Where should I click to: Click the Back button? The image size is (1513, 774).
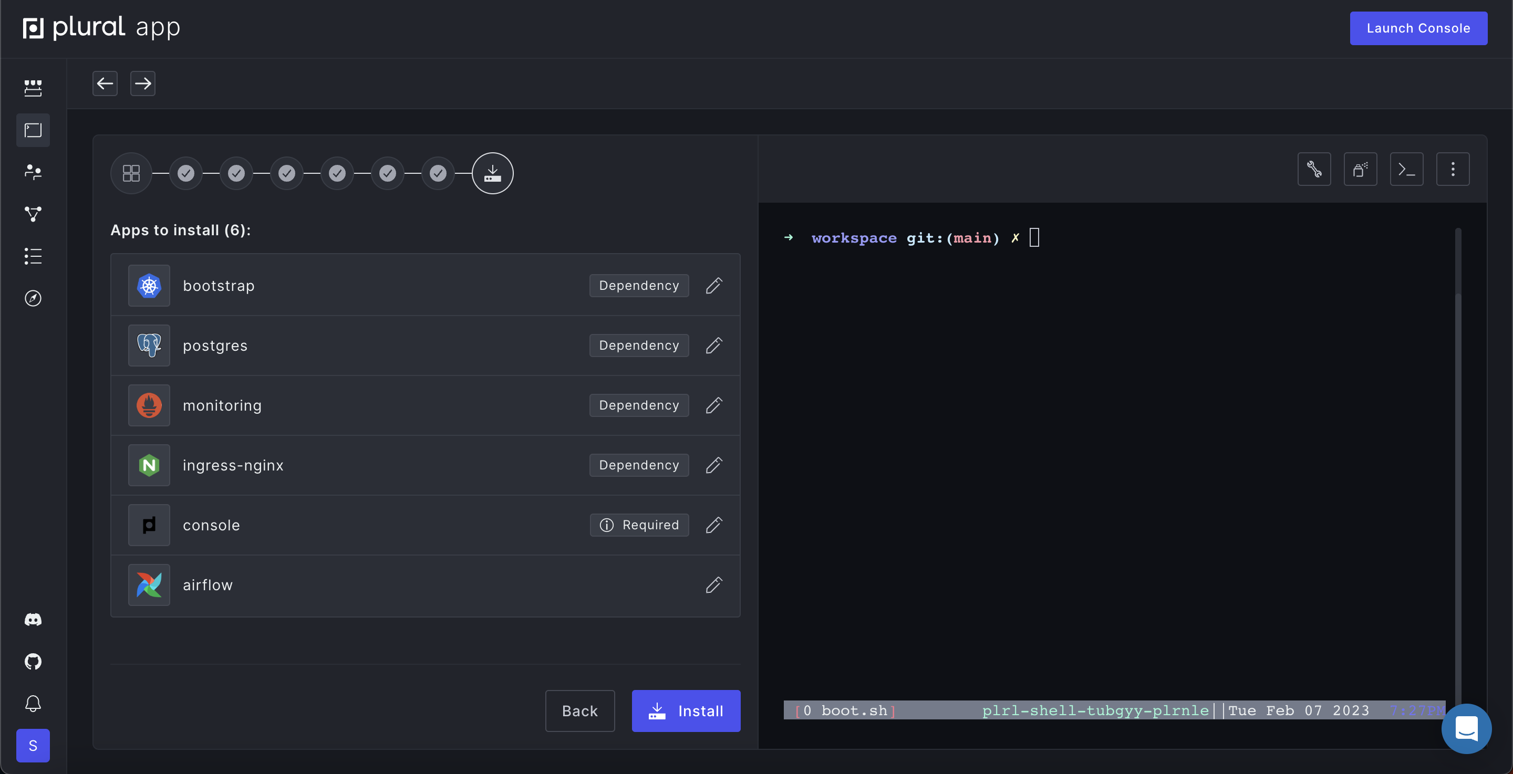click(x=579, y=711)
